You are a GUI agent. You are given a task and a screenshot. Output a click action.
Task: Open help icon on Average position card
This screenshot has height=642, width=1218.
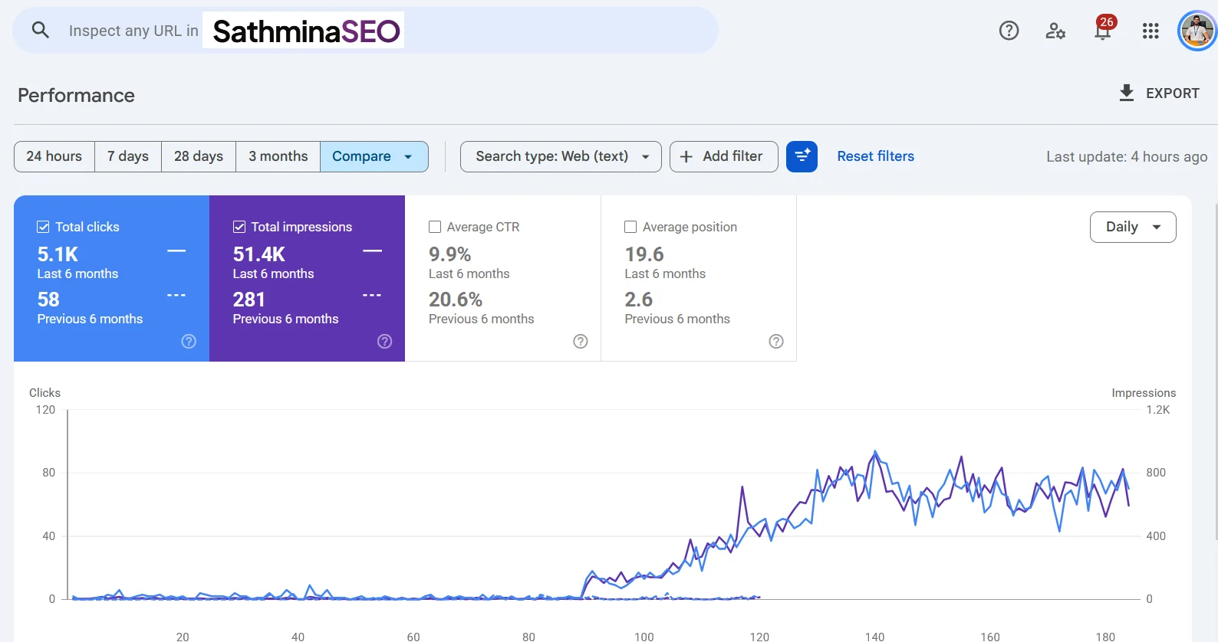776,342
